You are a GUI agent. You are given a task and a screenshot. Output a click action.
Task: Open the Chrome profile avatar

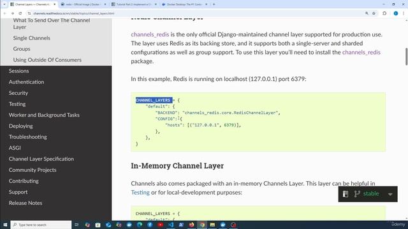click(396, 13)
